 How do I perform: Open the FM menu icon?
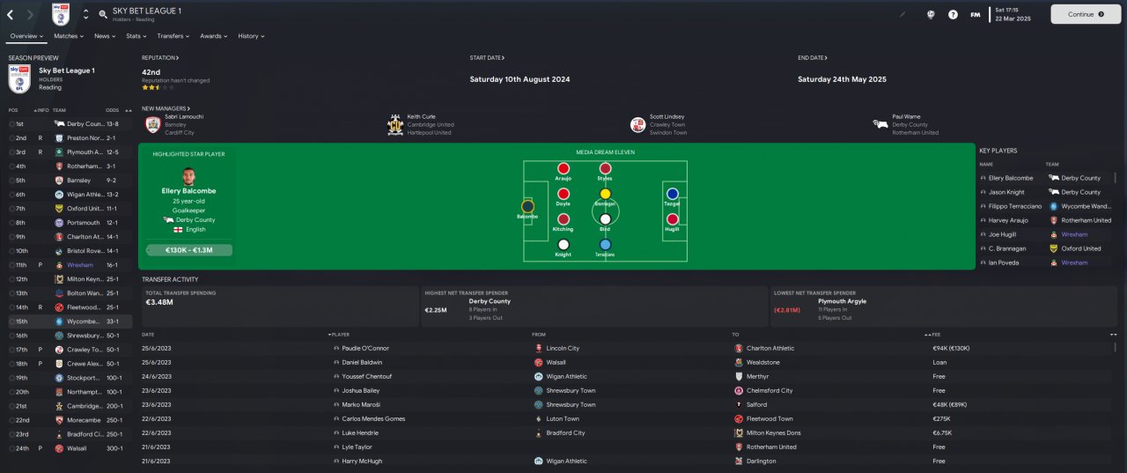[976, 14]
